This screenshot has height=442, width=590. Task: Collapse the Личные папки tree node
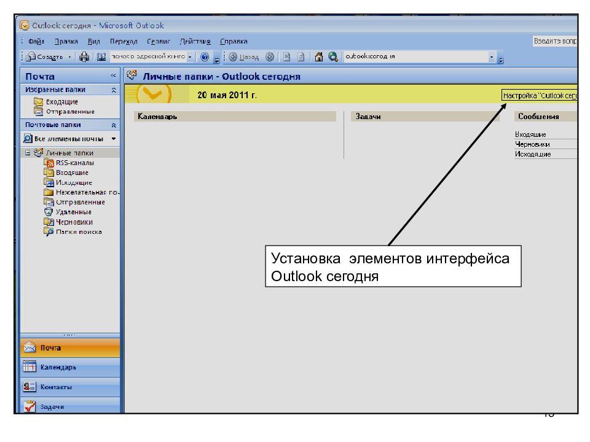coord(28,153)
